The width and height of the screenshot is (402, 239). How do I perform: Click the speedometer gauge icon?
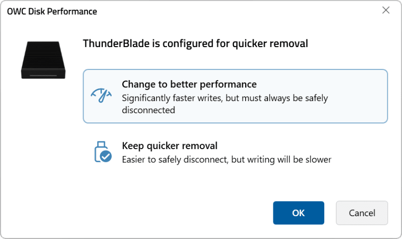(x=102, y=95)
